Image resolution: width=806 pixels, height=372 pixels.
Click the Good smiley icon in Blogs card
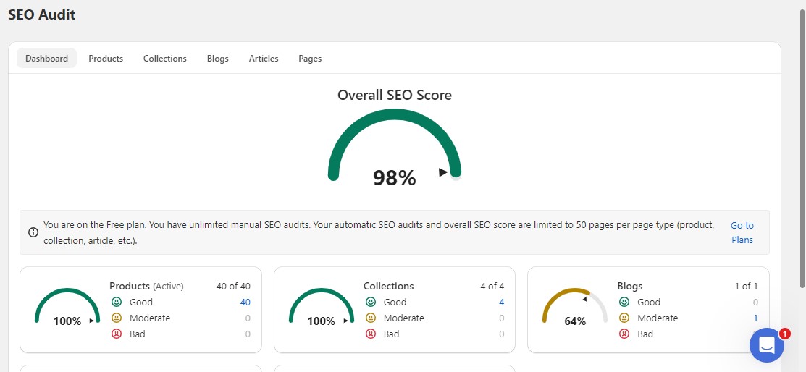pyautogui.click(x=624, y=302)
